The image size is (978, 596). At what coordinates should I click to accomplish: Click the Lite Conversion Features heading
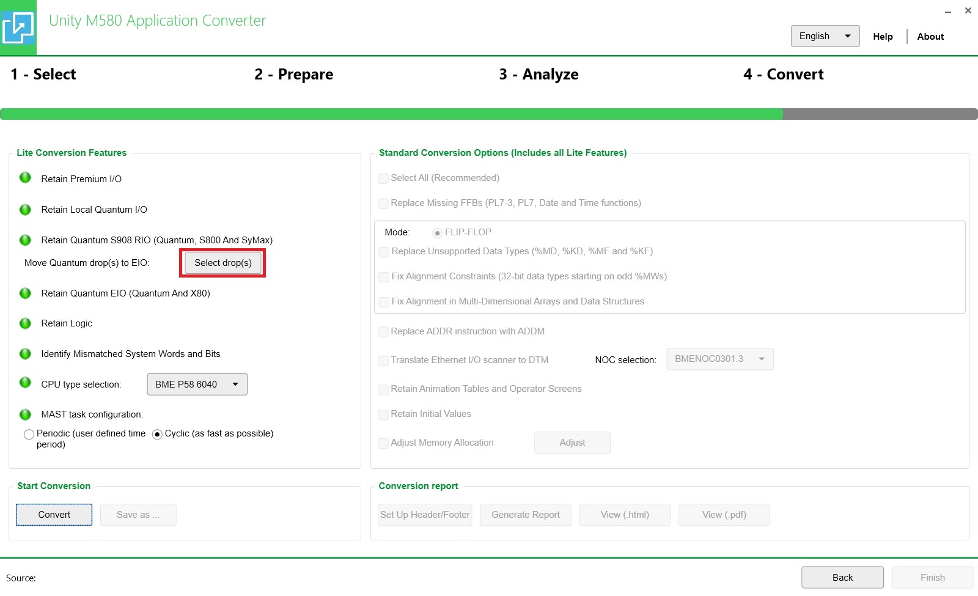(72, 153)
